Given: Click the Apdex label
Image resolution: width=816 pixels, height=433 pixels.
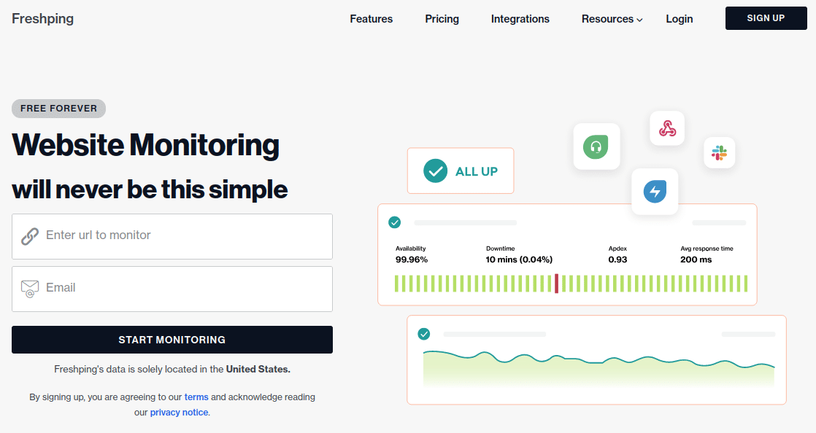Looking at the screenshot, I should tap(617, 249).
